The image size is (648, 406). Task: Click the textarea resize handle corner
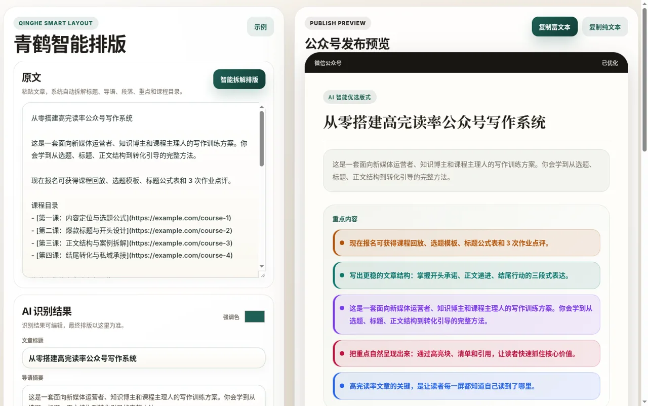tap(262, 274)
